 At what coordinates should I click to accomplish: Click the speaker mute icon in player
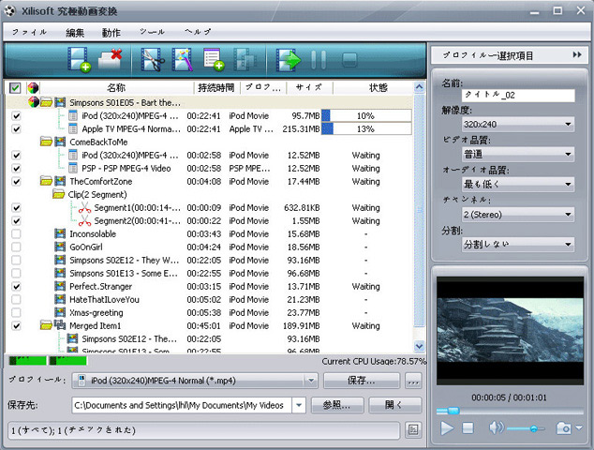[496, 427]
